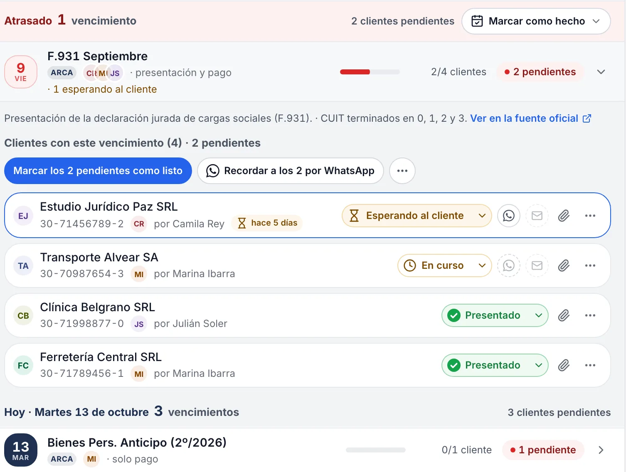Open WhatsApp for Estudio Jurídico Paz SRL
The height and width of the screenshot is (472, 626).
(509, 216)
